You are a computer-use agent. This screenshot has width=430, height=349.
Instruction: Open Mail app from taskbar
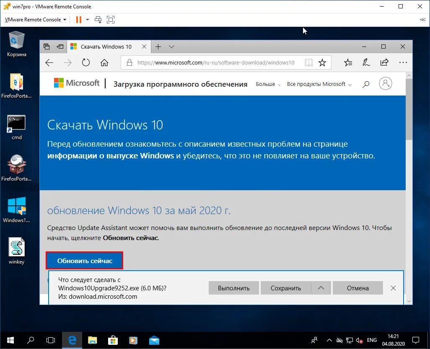click(x=154, y=340)
